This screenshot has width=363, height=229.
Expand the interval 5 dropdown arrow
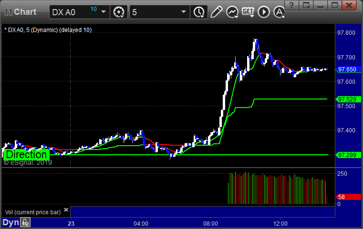coord(183,12)
